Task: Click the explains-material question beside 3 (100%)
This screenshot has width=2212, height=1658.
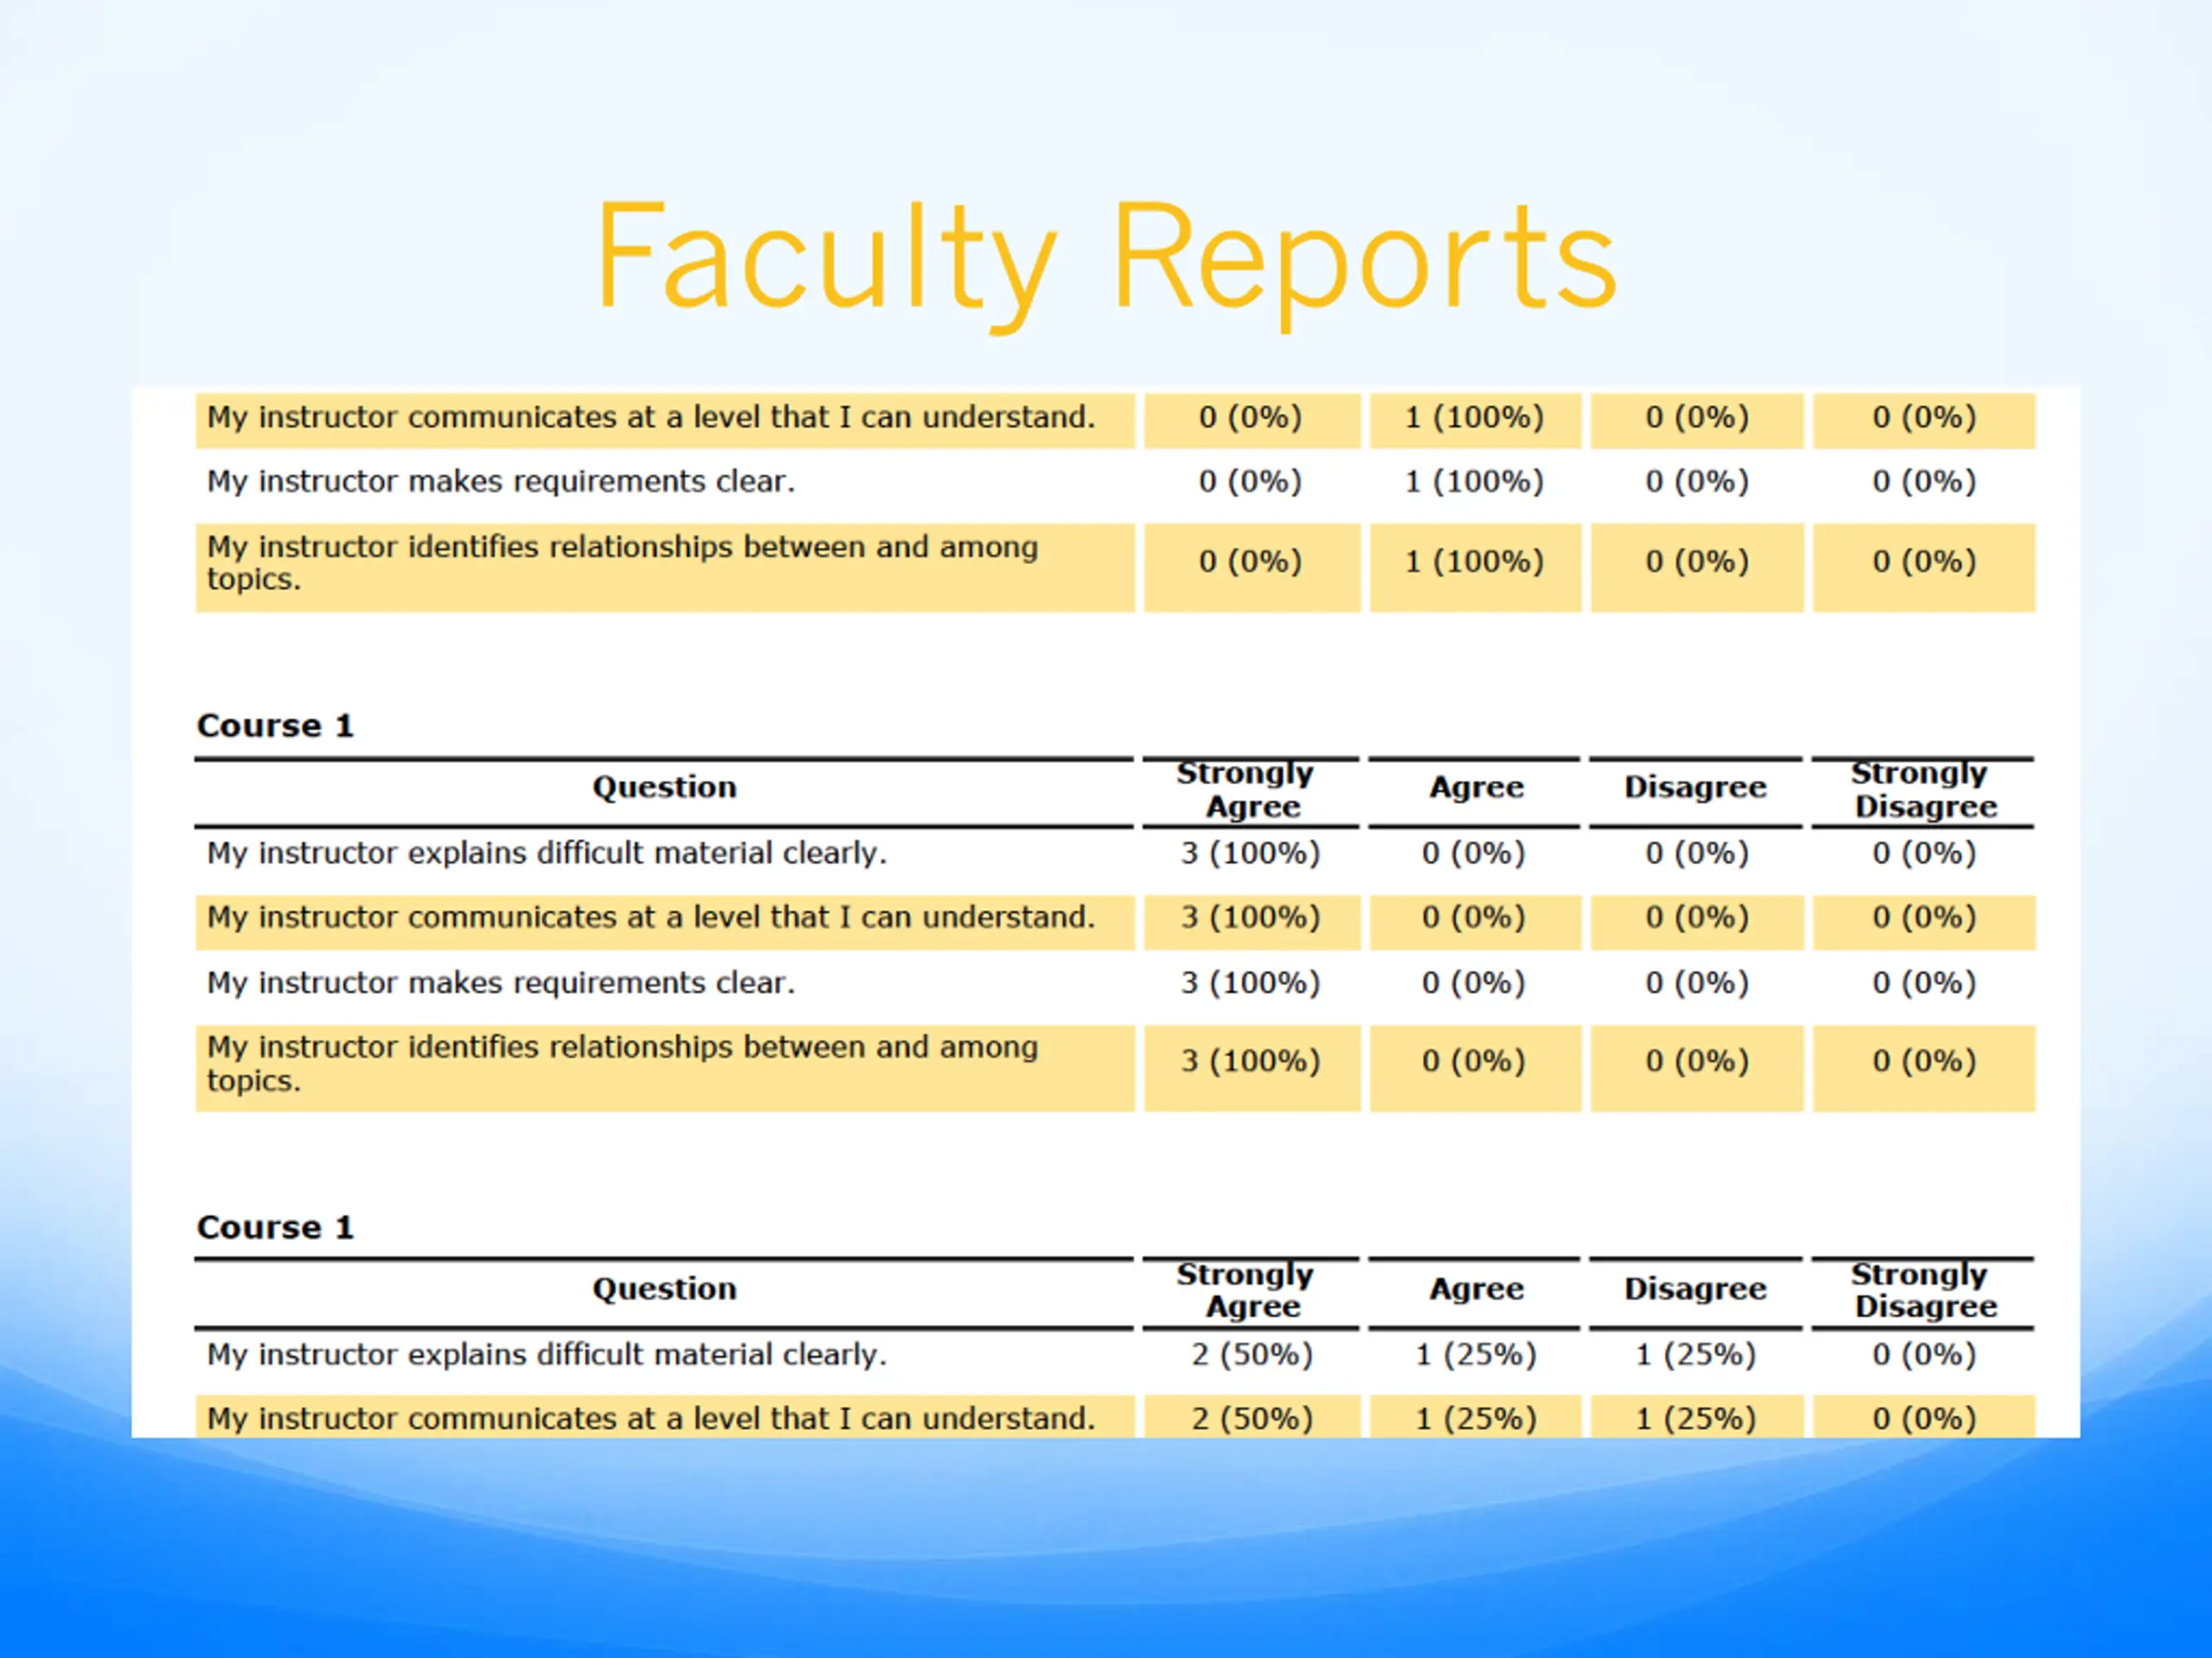Action: [547, 853]
